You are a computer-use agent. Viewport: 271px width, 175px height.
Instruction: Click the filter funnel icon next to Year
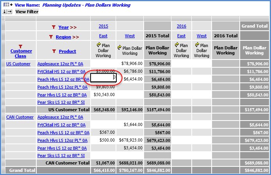tap(53, 27)
